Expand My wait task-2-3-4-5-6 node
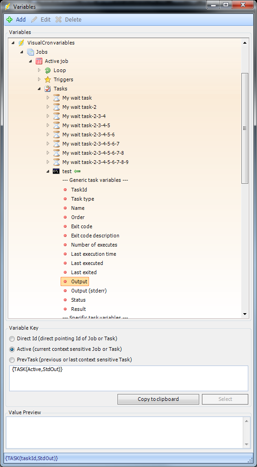Image resolution: width=257 pixels, height=467 pixels. 48,135
